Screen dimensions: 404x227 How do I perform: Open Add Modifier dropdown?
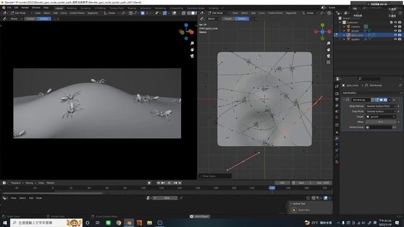pos(372,93)
